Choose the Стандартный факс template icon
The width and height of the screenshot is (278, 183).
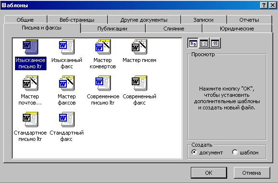click(x=67, y=120)
